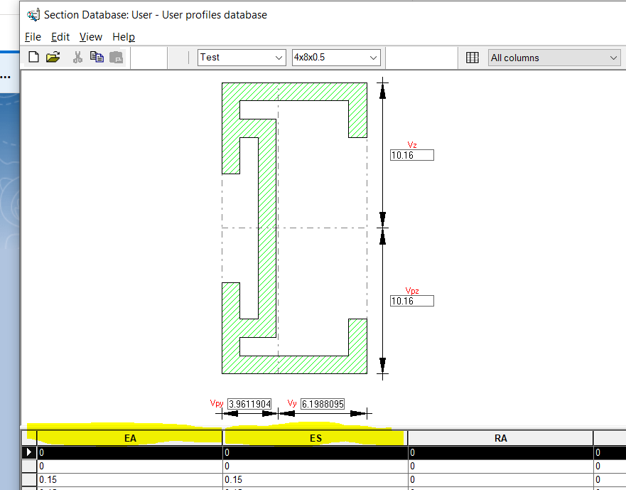
Task: Click the table grid columns icon
Action: point(473,58)
